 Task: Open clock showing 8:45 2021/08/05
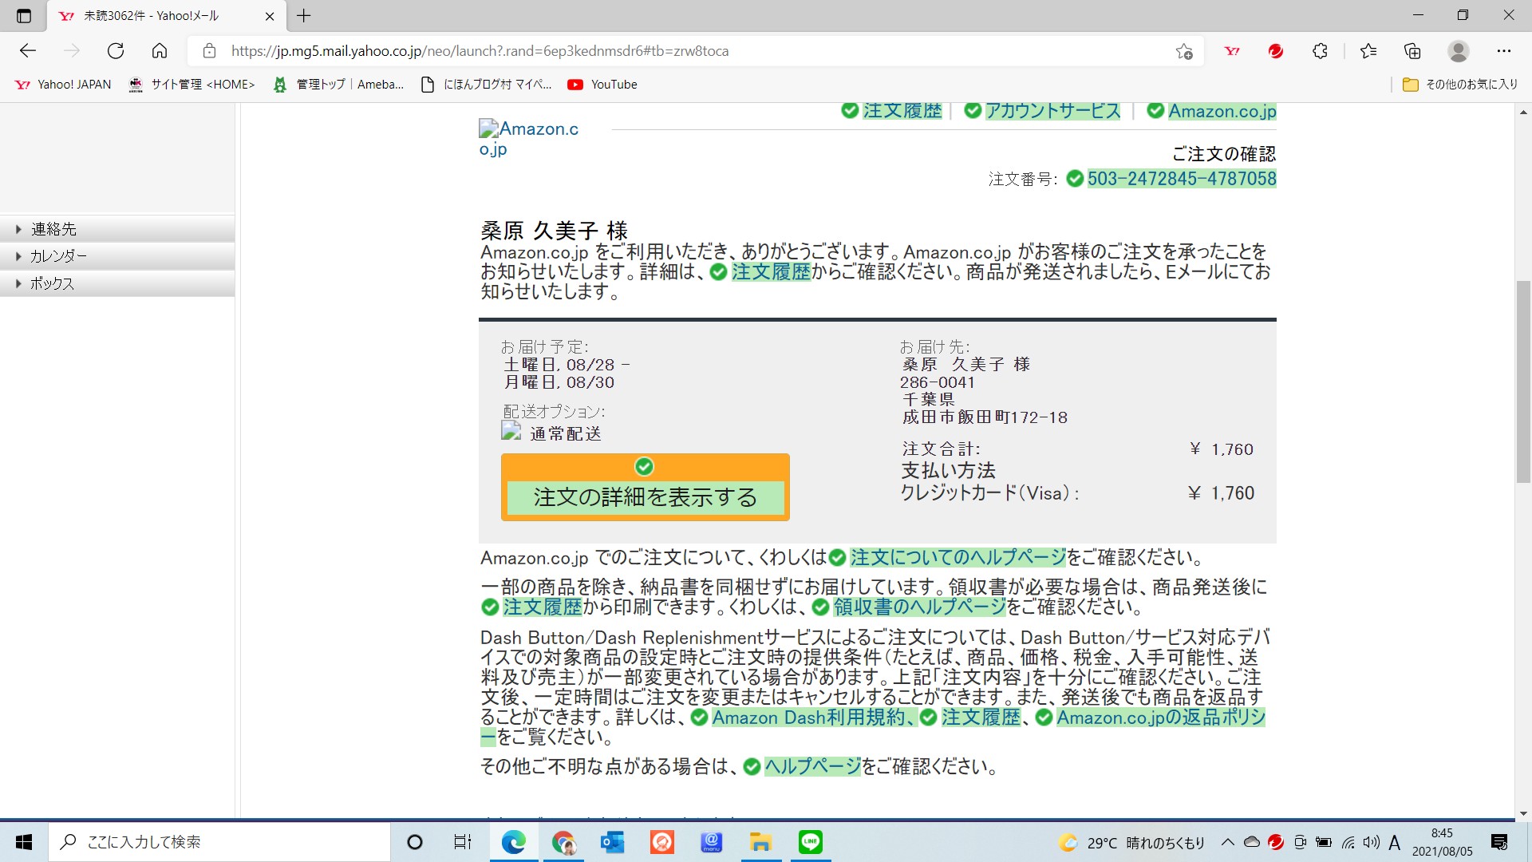click(1443, 842)
